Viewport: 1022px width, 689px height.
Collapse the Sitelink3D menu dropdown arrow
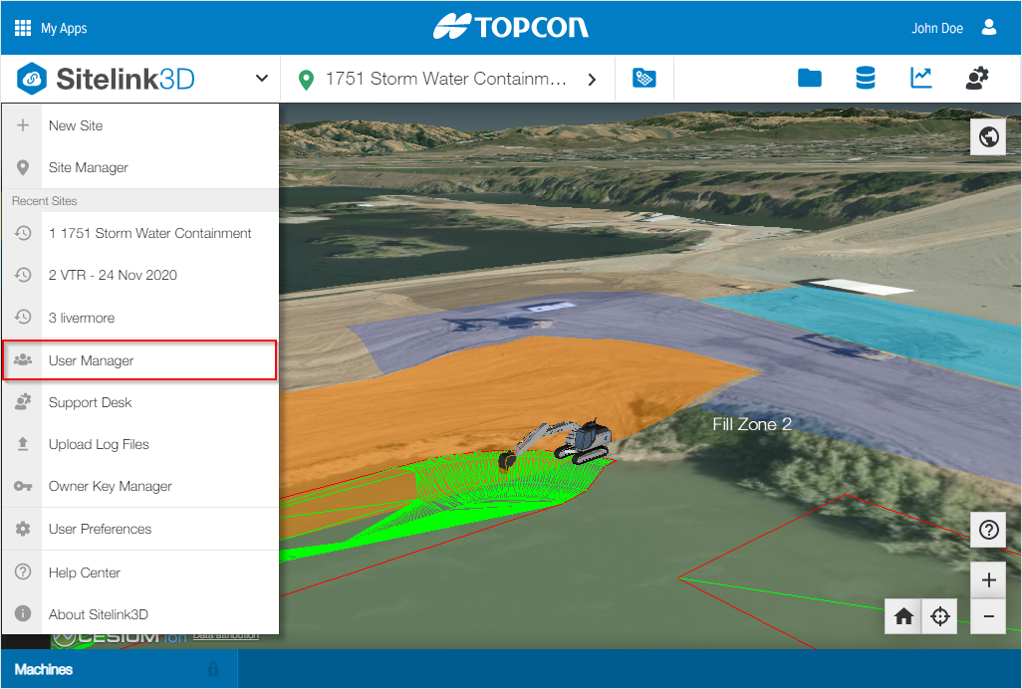(x=261, y=78)
